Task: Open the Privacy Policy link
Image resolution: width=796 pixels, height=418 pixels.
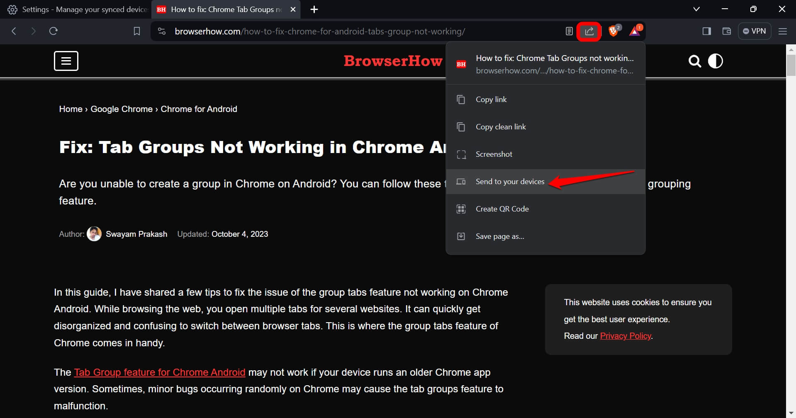Action: (x=626, y=336)
